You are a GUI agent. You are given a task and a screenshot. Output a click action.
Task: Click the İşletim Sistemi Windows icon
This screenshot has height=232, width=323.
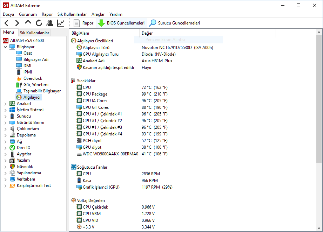pyautogui.click(x=12, y=110)
